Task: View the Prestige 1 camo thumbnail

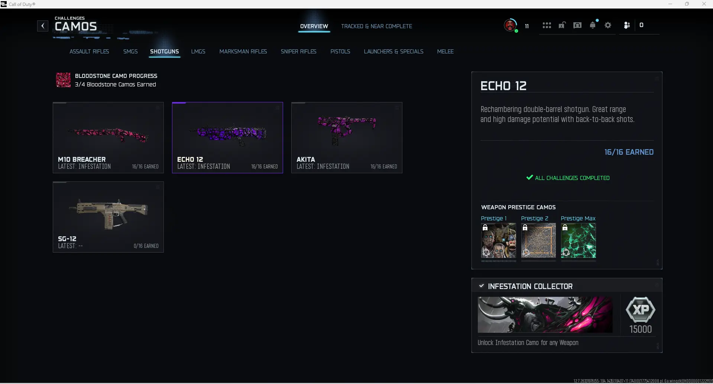Action: click(x=499, y=240)
